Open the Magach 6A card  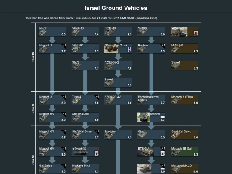[52, 117]
